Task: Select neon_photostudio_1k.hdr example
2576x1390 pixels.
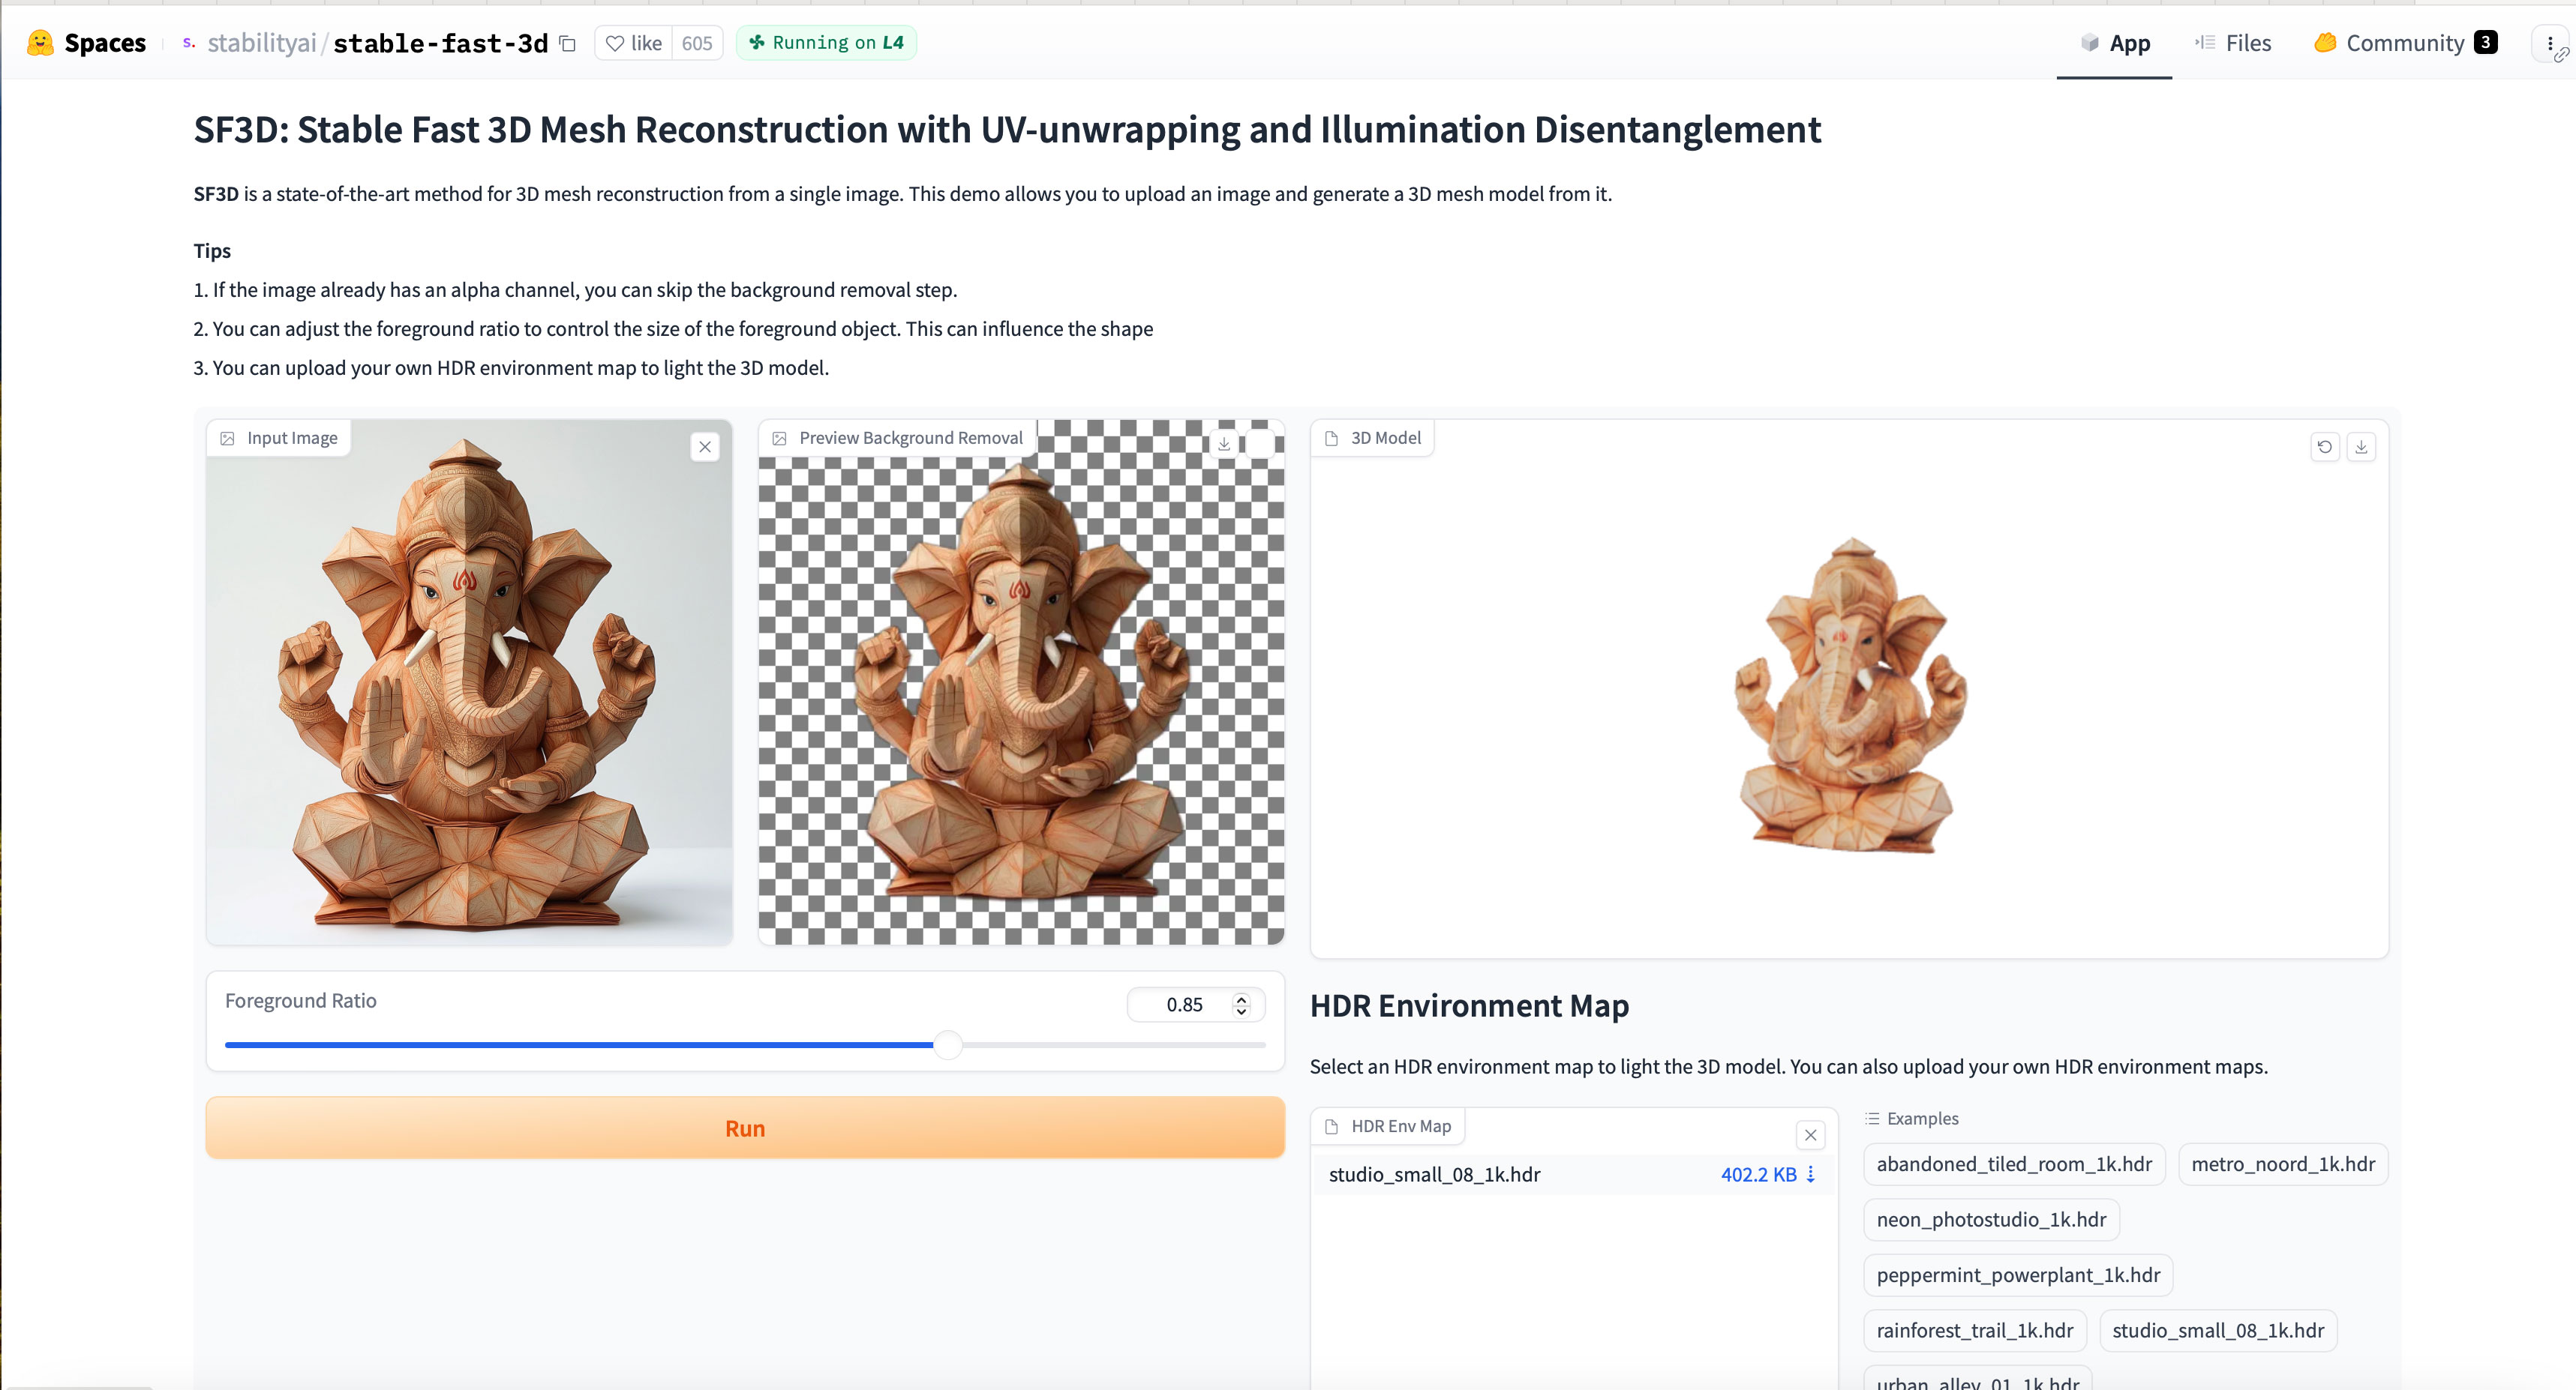Action: pyautogui.click(x=1991, y=1219)
